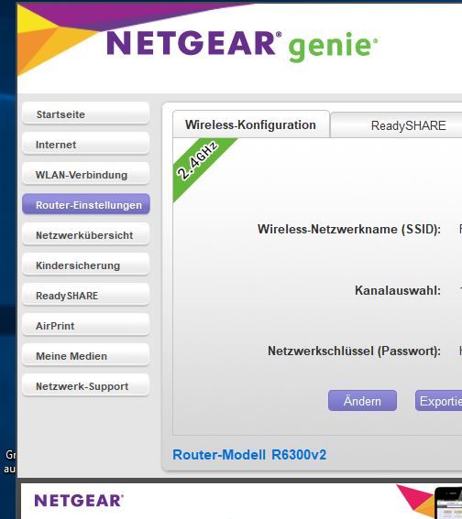Open WLAN-Verbindung section
This screenshot has height=519, width=462.
[86, 174]
